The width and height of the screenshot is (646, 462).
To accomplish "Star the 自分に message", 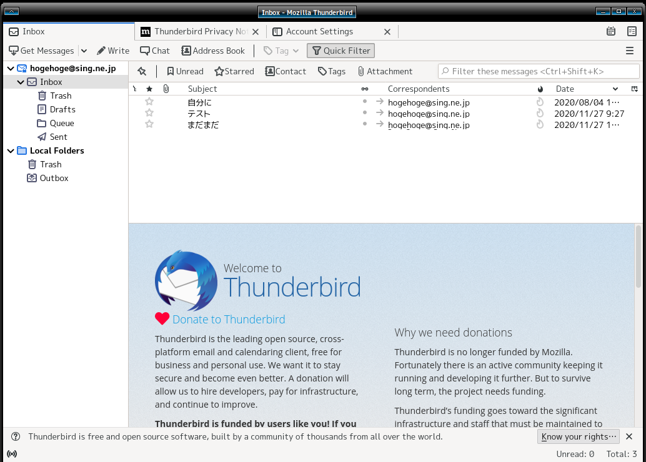I will click(149, 101).
